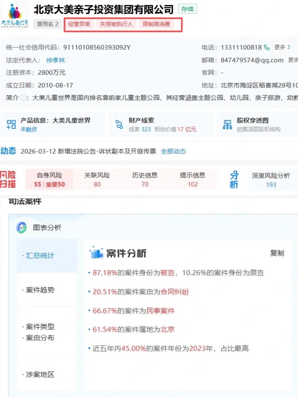Open 深度风险分析 193 panel
The width and height of the screenshot is (298, 397).
click(271, 180)
